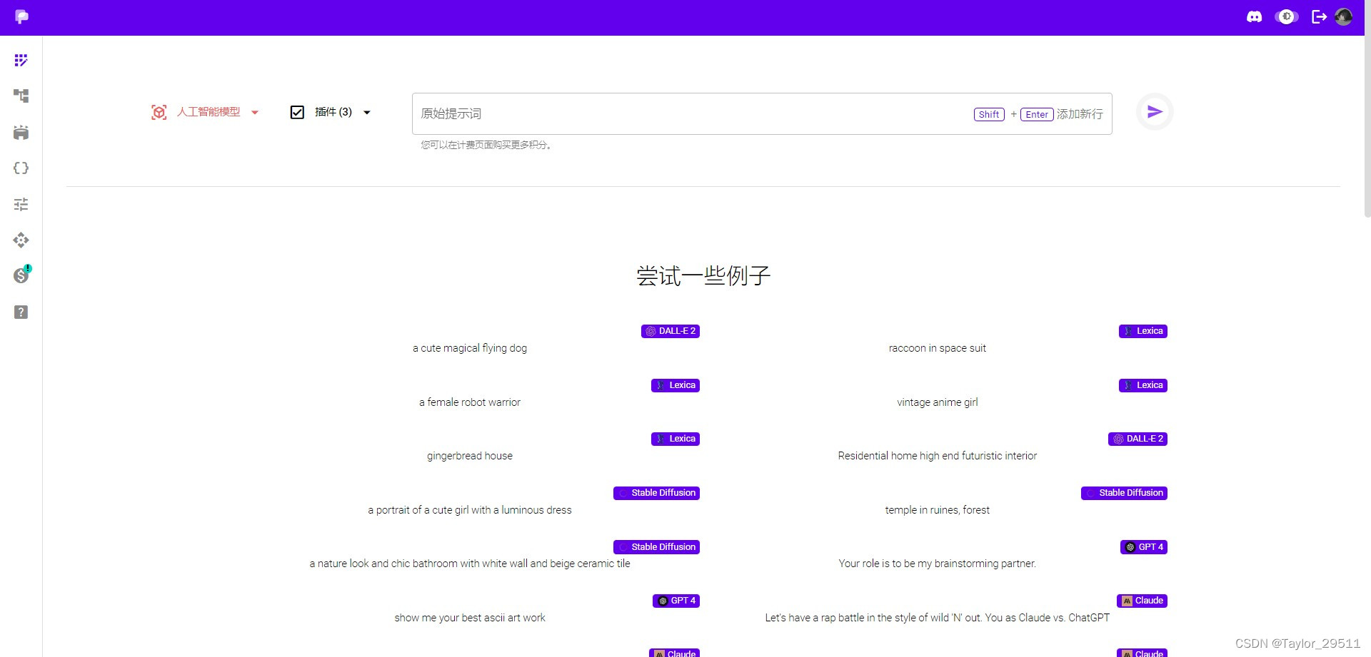1371x657 pixels.
Task: Click the Shift key hint badge
Action: coord(989,114)
